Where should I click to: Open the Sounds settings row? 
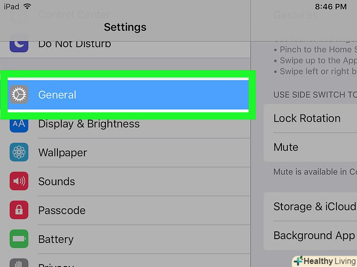click(x=127, y=181)
